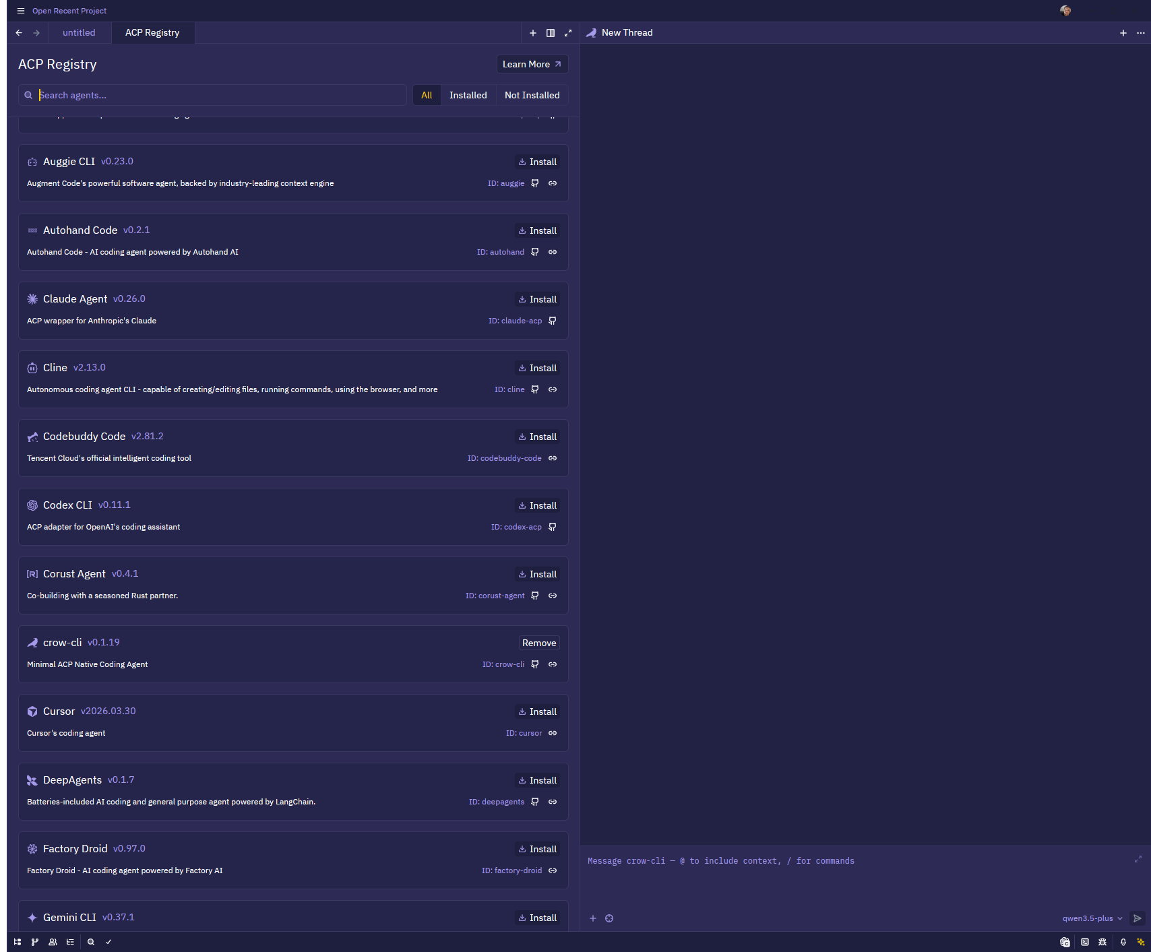Viewport: 1151px width, 952px height.
Task: Open the qwen3.5-plus model dropdown
Action: pyautogui.click(x=1090, y=918)
